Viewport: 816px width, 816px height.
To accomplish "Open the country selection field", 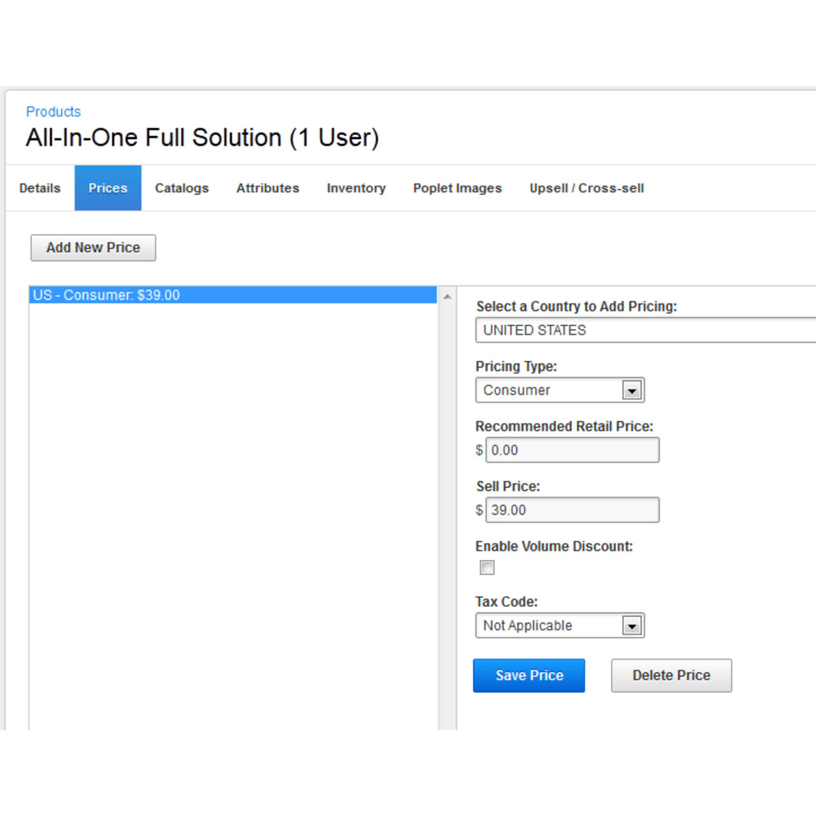I will click(x=644, y=330).
